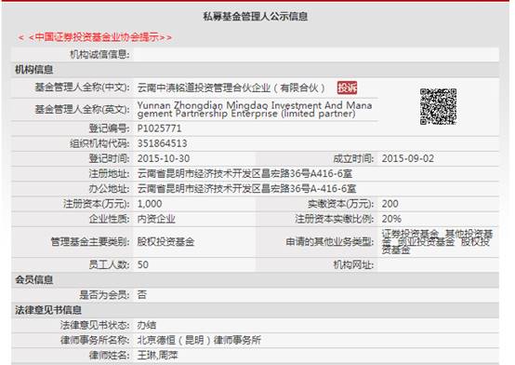Viewport: 515px width, 365px height.
Task: Select the 会员信息 section header
Action: (33, 279)
